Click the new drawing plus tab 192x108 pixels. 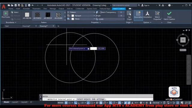(58, 26)
